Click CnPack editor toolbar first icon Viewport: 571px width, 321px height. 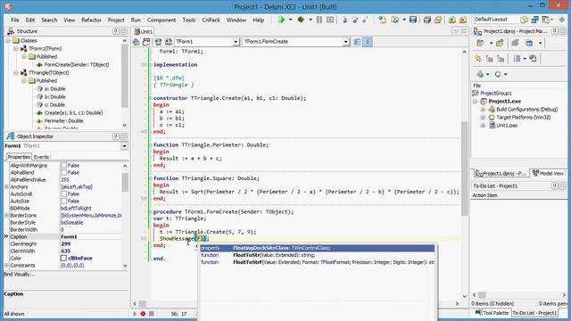(137, 42)
